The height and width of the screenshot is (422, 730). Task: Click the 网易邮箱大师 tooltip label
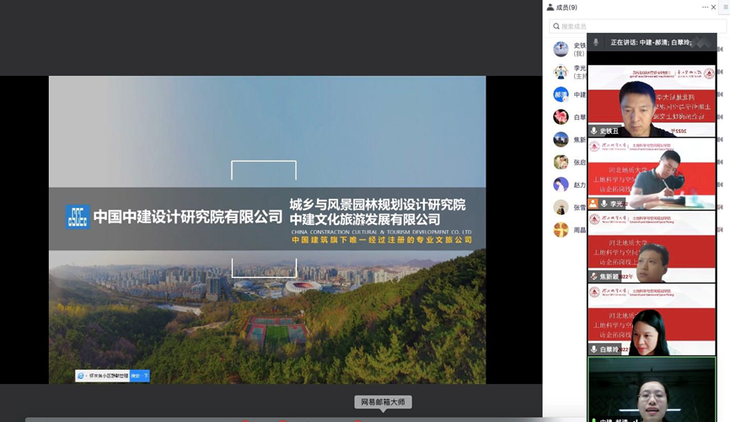[x=383, y=402]
